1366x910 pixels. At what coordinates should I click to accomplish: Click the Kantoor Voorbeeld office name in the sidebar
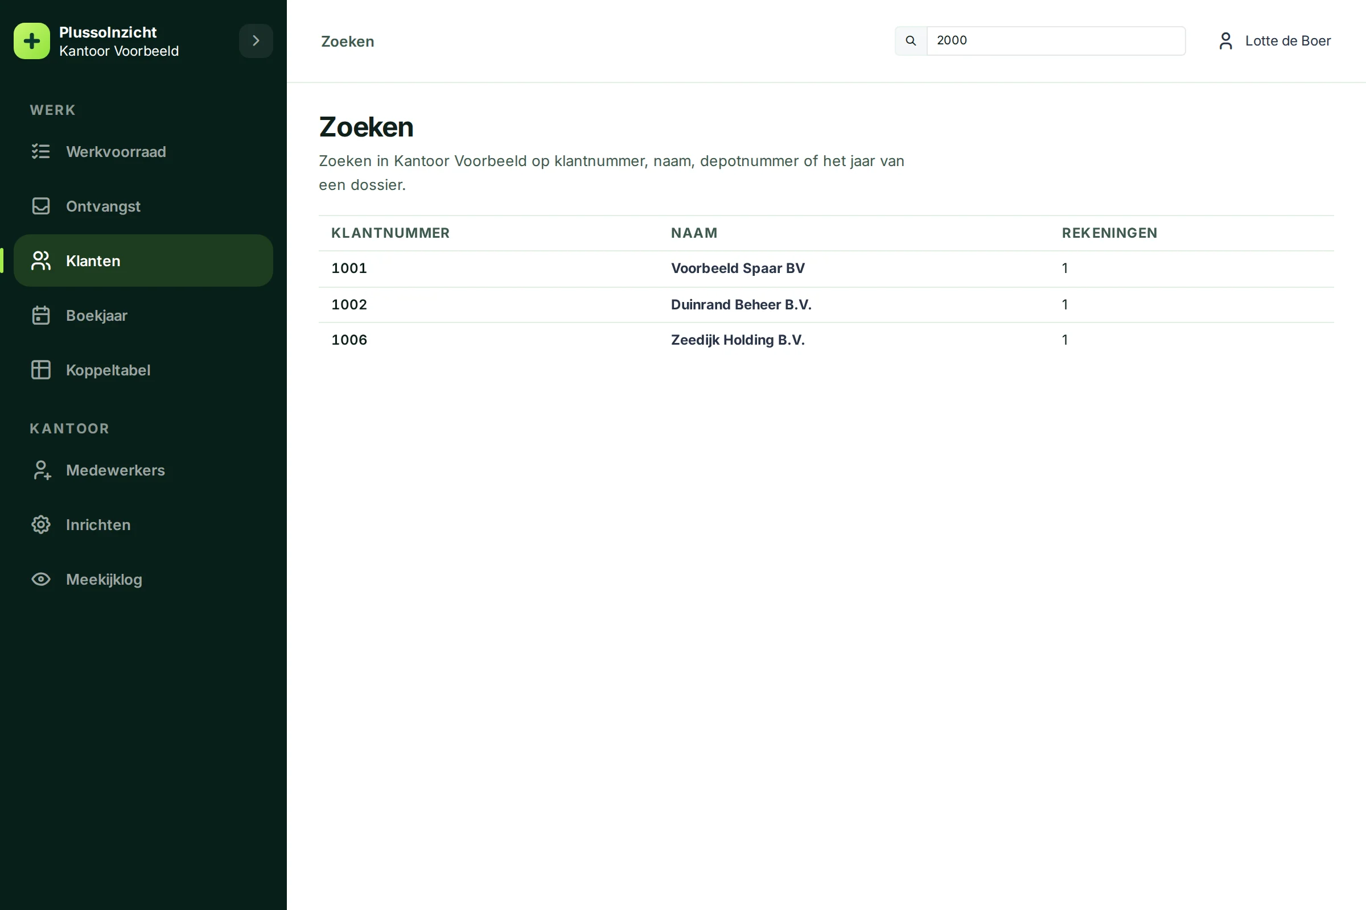pos(119,51)
